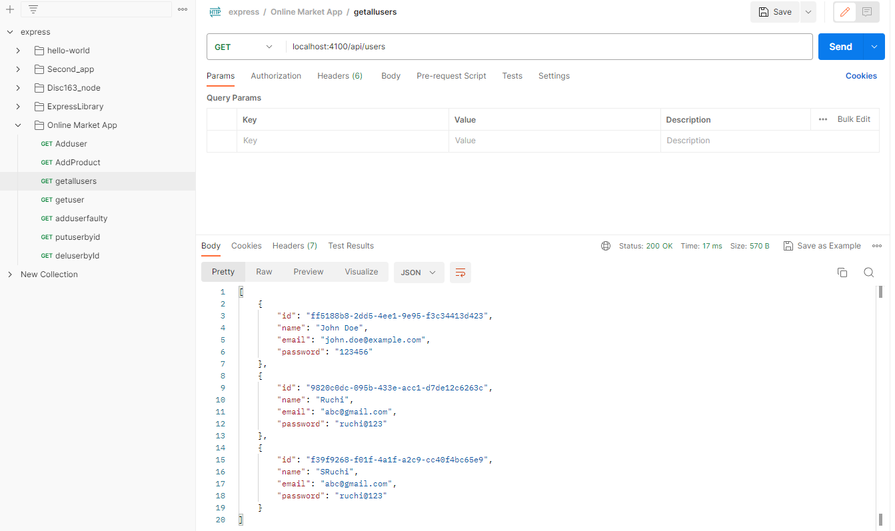
Task: Open the response search icon
Action: click(868, 272)
